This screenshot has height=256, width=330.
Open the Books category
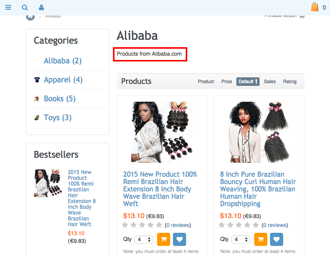[x=59, y=99]
